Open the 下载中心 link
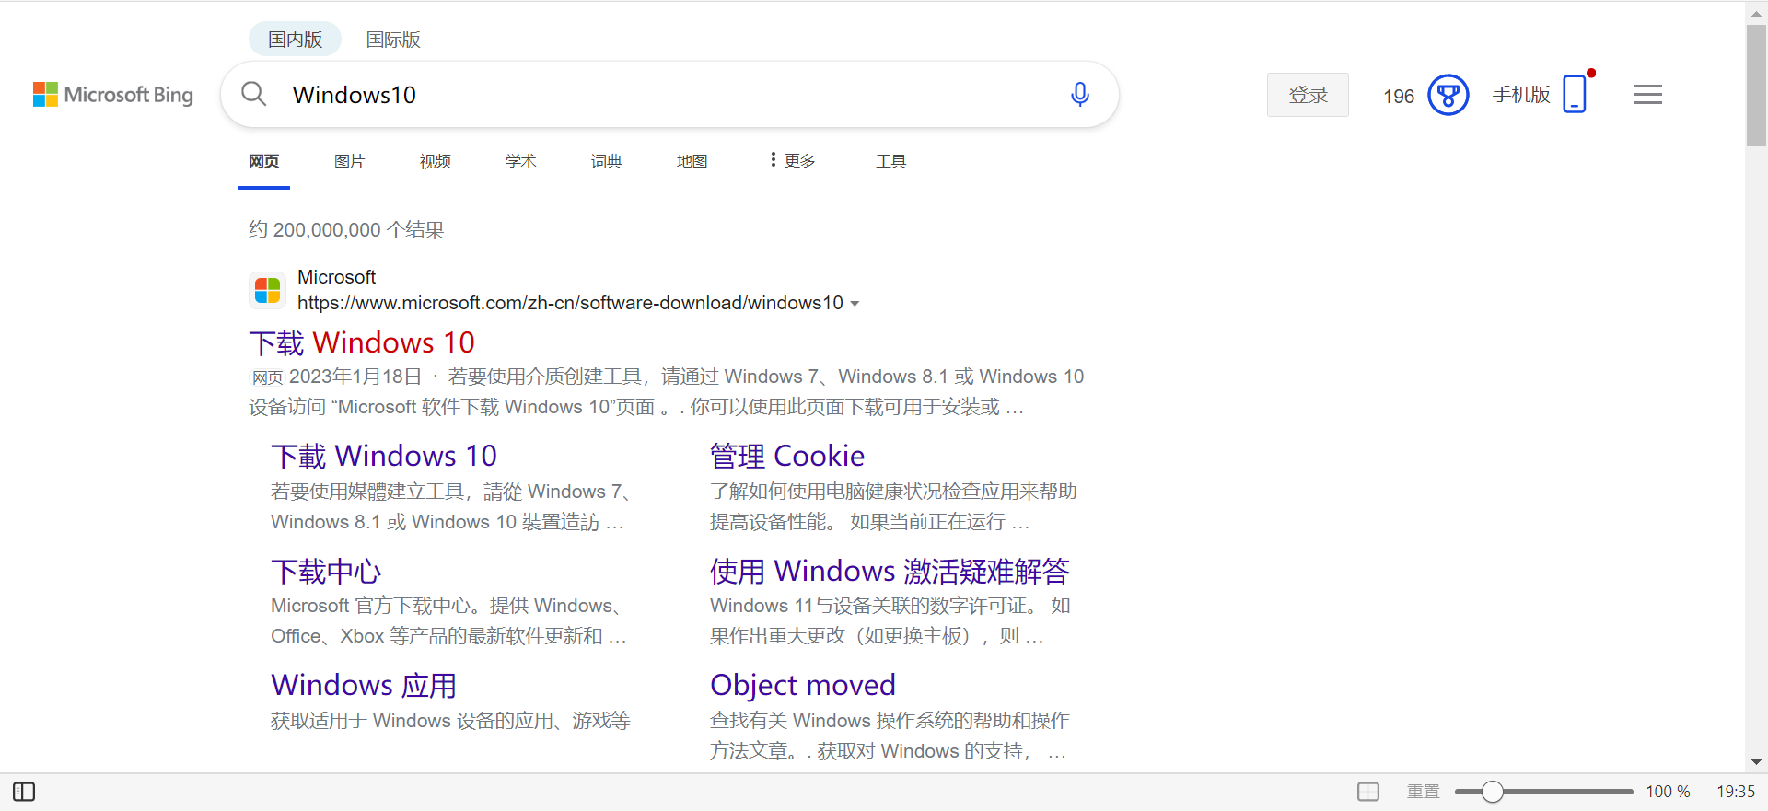 pyautogui.click(x=326, y=571)
